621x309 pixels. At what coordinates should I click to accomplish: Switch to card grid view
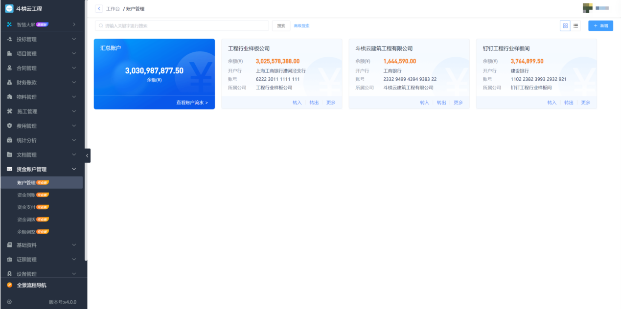565,26
